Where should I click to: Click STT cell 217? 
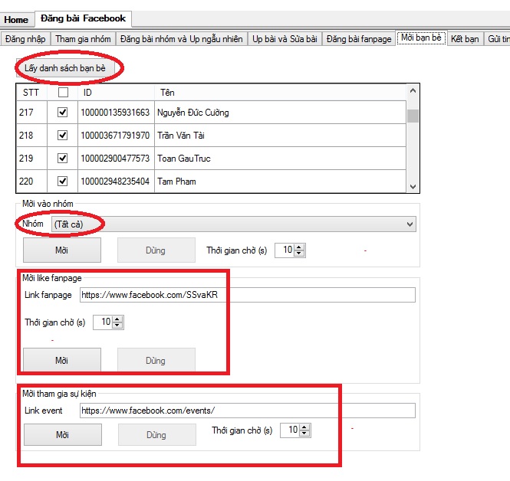click(x=31, y=113)
